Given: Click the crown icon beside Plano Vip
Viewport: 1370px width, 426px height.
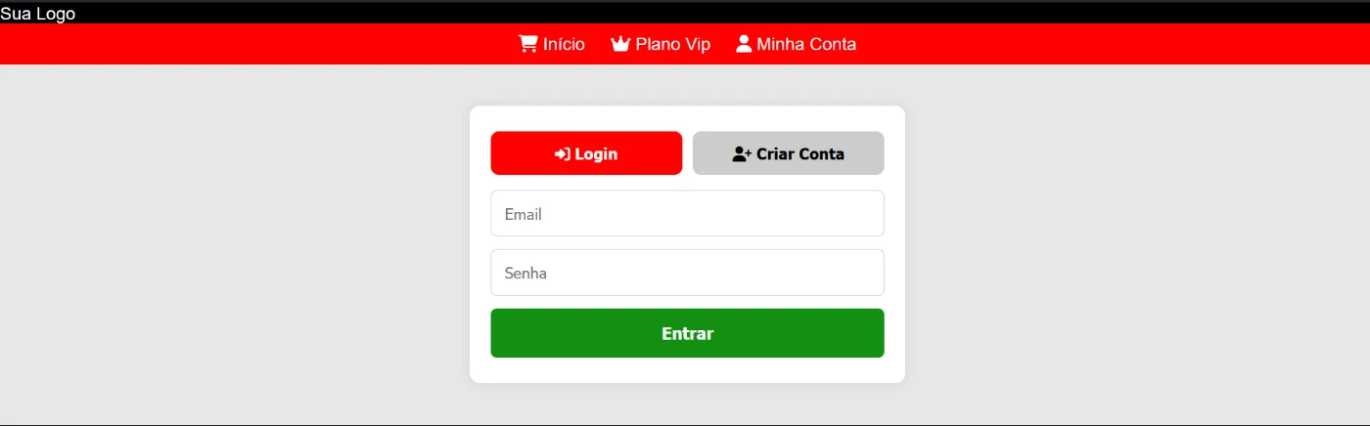Looking at the screenshot, I should pos(620,44).
